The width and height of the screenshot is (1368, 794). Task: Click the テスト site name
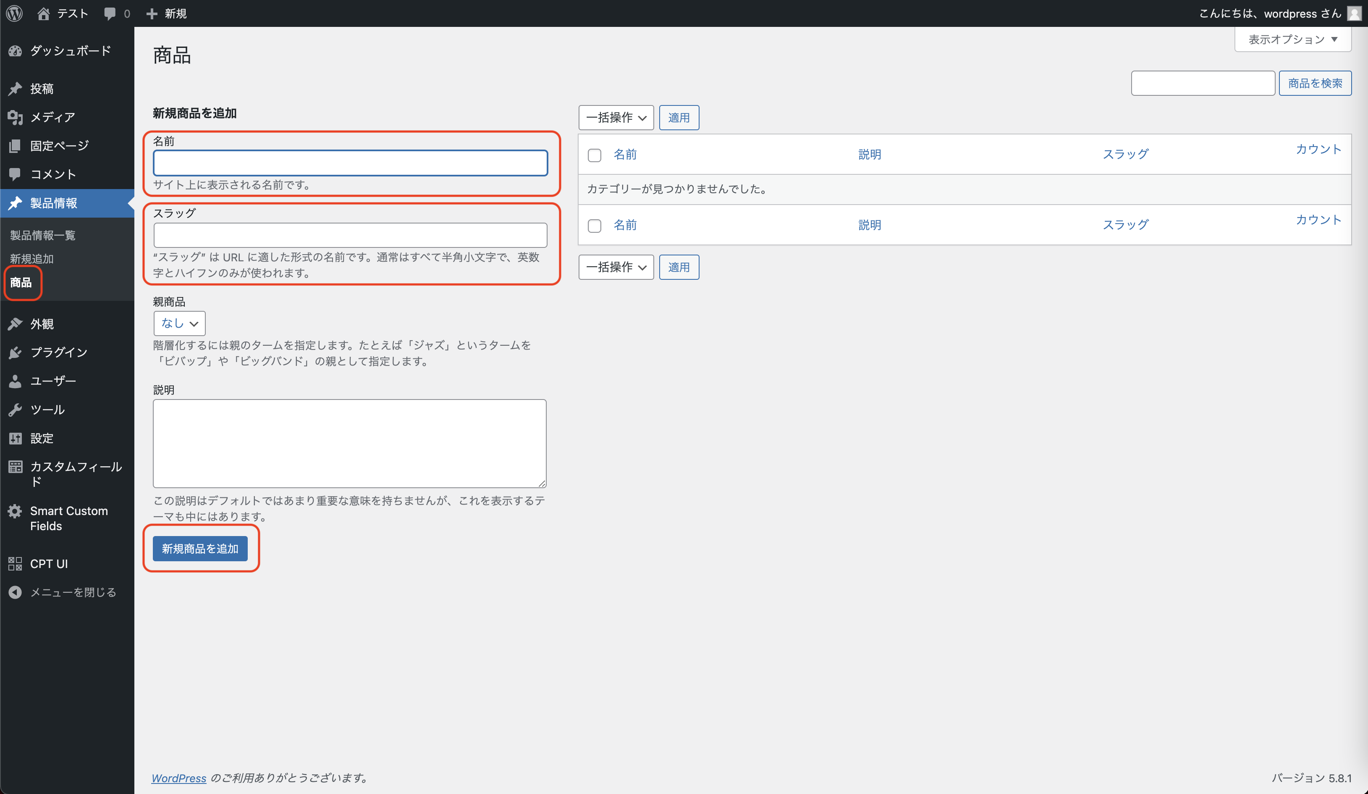[x=73, y=13]
